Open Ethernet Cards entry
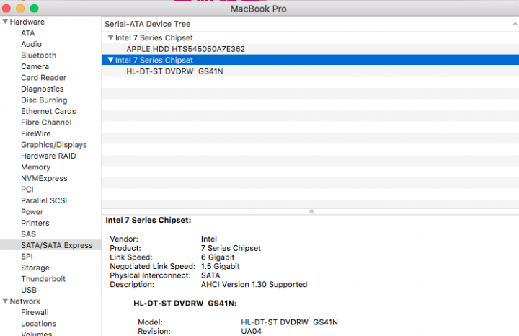The image size is (519, 336). [x=48, y=111]
